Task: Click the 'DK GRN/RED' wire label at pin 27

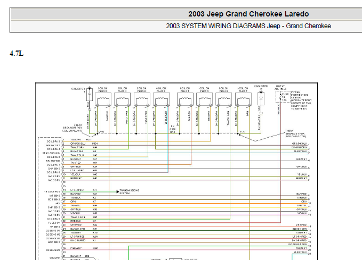Action: 78,240
